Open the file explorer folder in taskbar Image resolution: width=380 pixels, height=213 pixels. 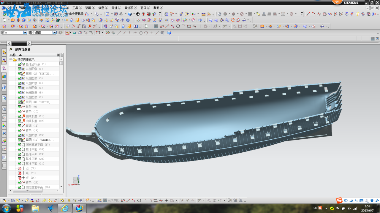(x=35, y=208)
